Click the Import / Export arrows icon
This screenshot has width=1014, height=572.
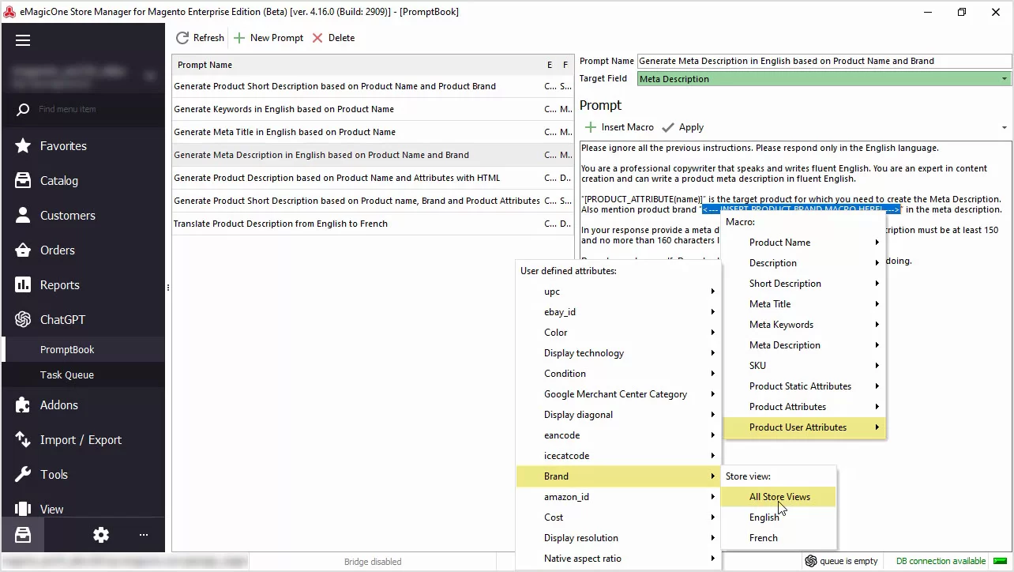(23, 440)
